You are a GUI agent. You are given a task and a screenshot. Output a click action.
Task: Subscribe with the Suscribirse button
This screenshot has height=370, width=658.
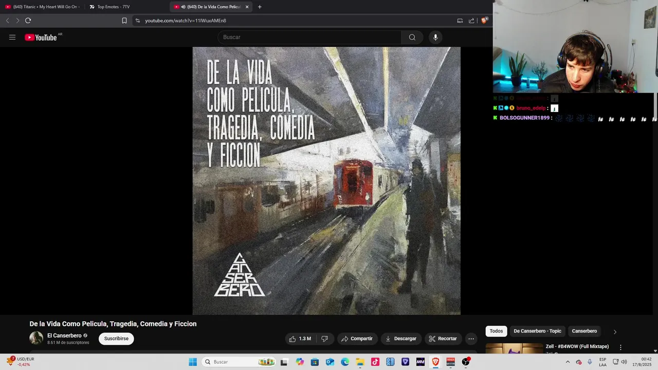point(116,339)
